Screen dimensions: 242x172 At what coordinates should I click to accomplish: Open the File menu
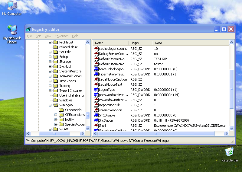[x=29, y=36]
